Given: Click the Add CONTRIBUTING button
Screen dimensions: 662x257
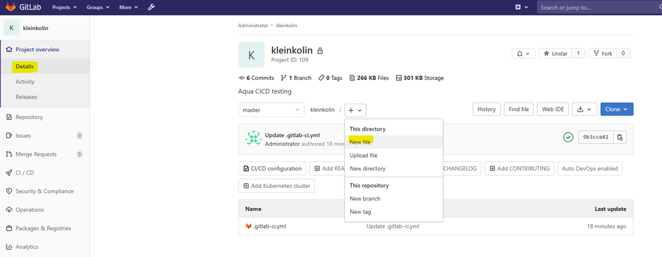Looking at the screenshot, I should pyautogui.click(x=519, y=168).
